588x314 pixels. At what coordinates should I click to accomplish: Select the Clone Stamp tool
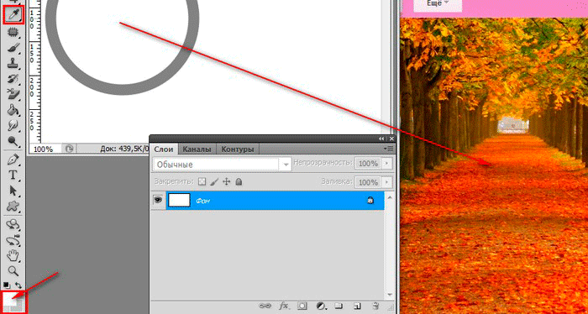(13, 63)
